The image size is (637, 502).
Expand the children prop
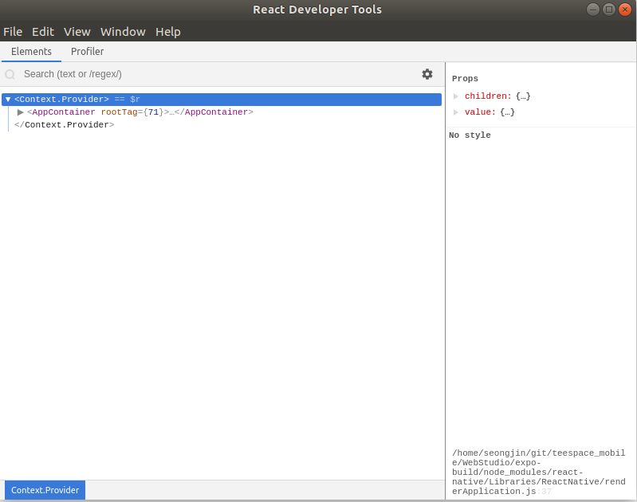456,96
